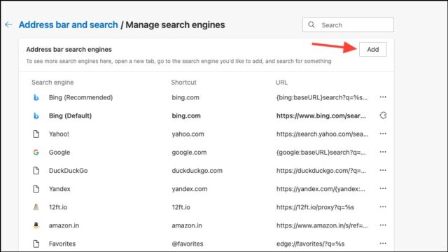Viewport: 448px width, 252px height.
Task: Click the '{google:baseURL}search?q=...' URL
Action: 321,153
